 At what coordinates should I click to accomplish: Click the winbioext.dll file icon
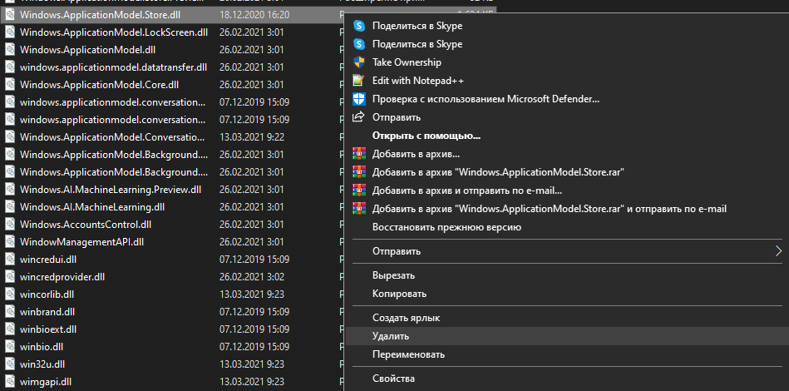pos(9,329)
